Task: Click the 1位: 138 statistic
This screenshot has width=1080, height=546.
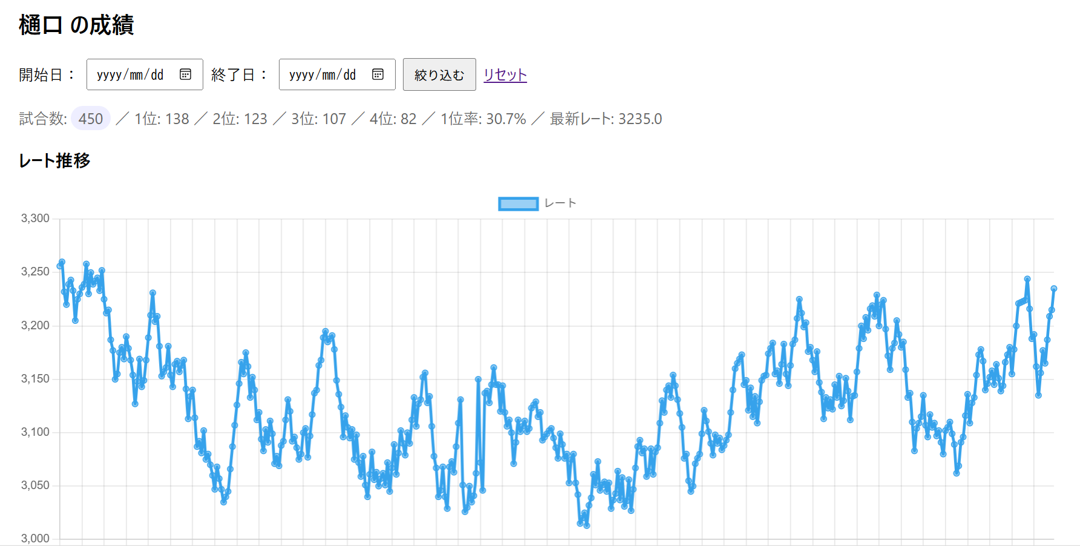Action: click(162, 119)
